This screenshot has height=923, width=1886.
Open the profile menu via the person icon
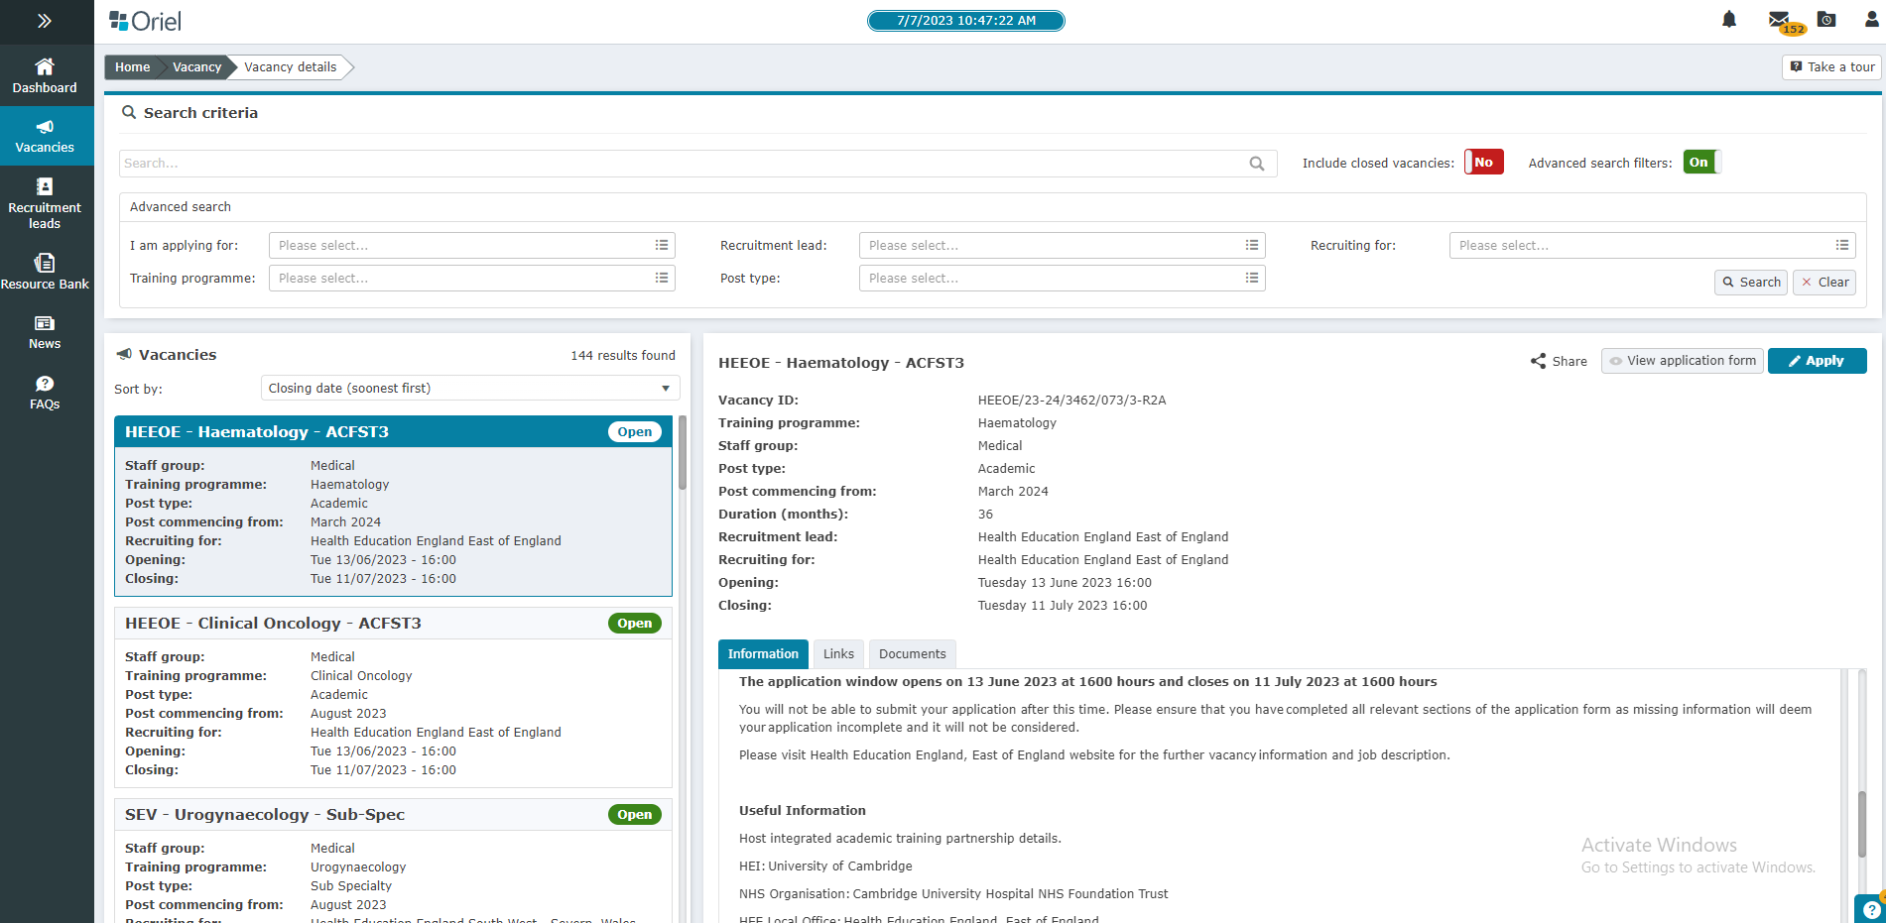(1872, 19)
